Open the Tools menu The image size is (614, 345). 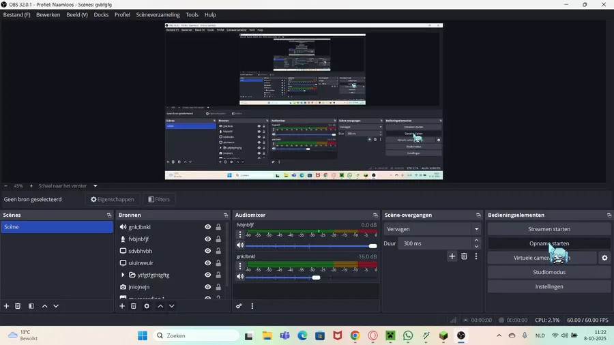click(x=192, y=14)
